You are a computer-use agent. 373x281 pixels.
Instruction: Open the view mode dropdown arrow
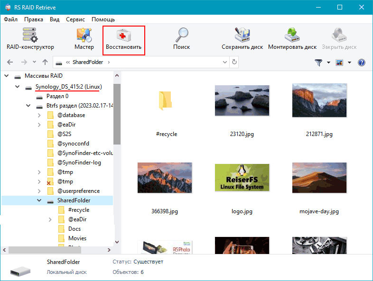pos(349,63)
